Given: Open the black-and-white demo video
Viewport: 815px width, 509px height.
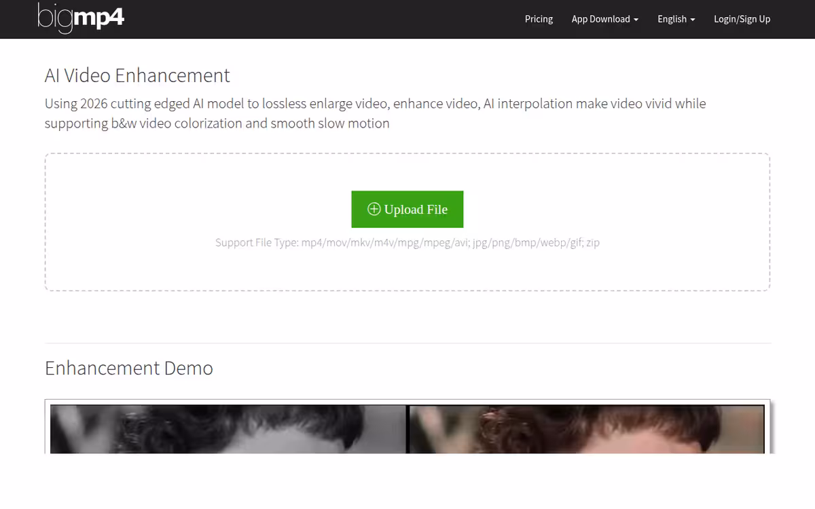Looking at the screenshot, I should (x=228, y=429).
